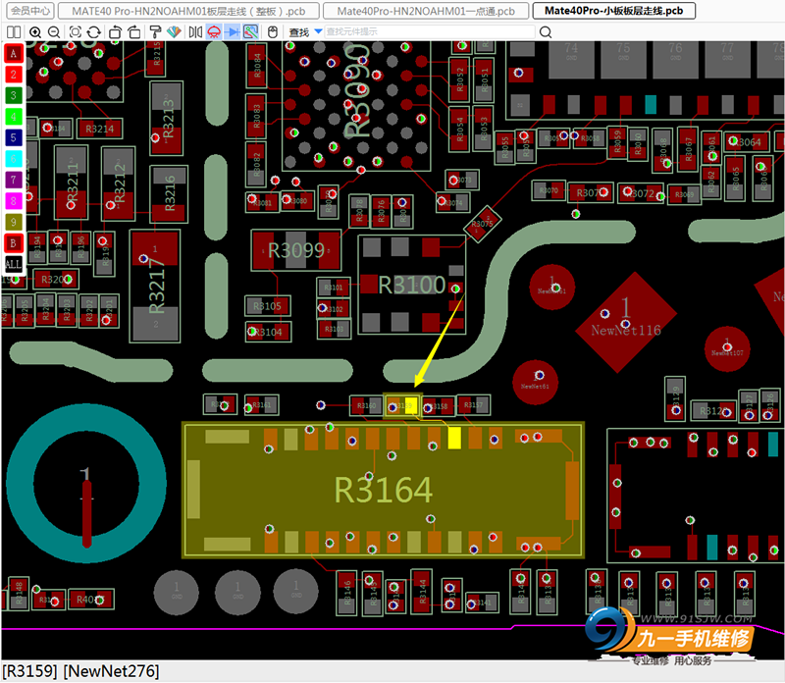Switch to the Mate40Pro 一点通.pcb tab
The height and width of the screenshot is (683, 785).
[426, 11]
